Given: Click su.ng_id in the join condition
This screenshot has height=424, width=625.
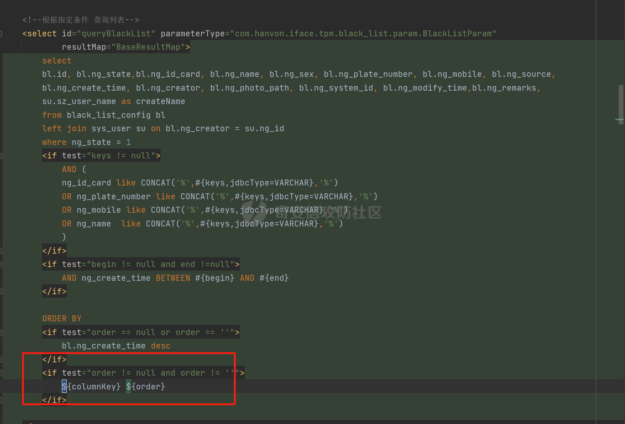Looking at the screenshot, I should (x=264, y=128).
